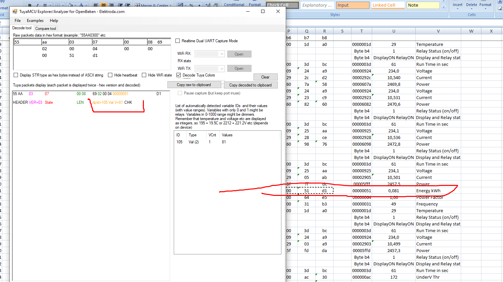
Task: Switch to the Decode tool tab
Action: coord(22,28)
